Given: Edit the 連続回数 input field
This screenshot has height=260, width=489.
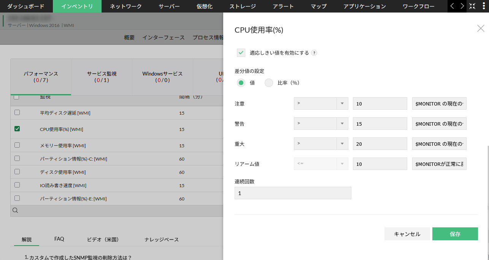Looking at the screenshot, I should pos(293,193).
